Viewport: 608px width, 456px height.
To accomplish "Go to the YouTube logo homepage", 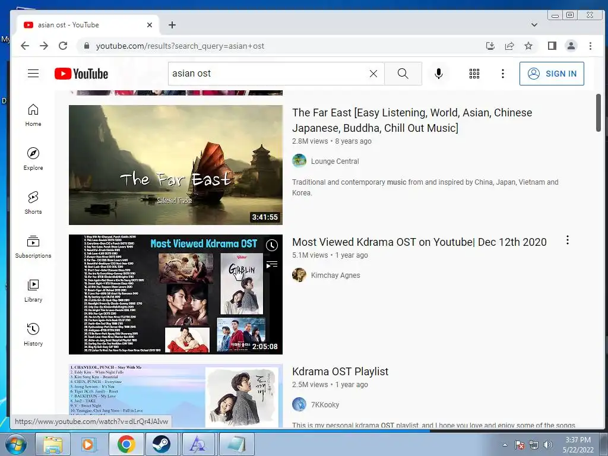I will coord(81,74).
